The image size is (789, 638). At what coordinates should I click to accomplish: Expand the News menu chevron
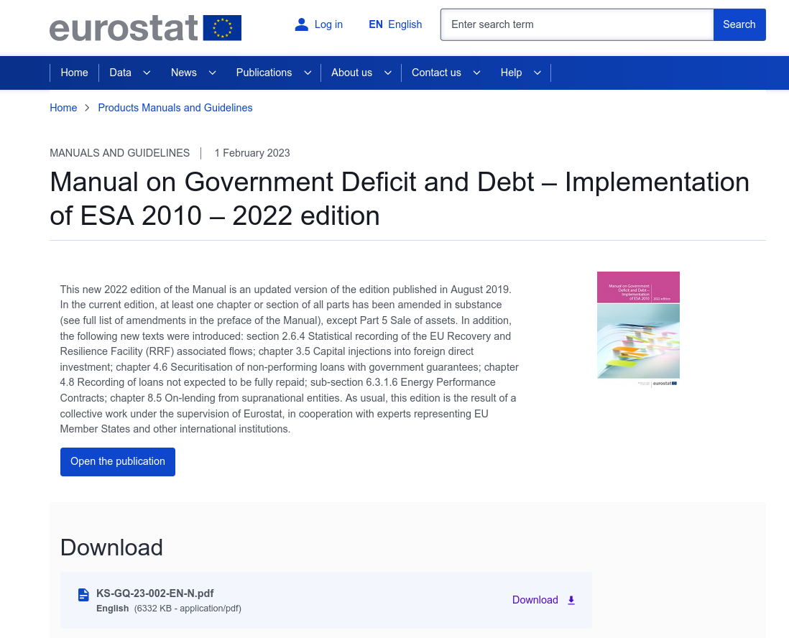tap(213, 73)
